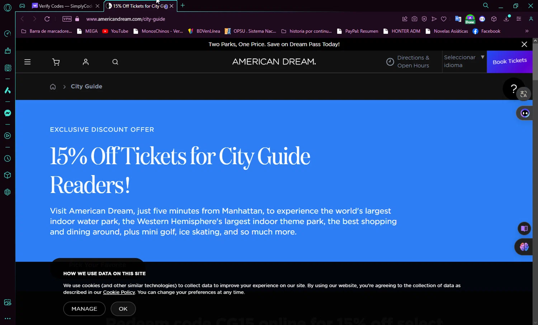Open historia por continu bookmark folder
The height and width of the screenshot is (325, 538).
coord(307,31)
